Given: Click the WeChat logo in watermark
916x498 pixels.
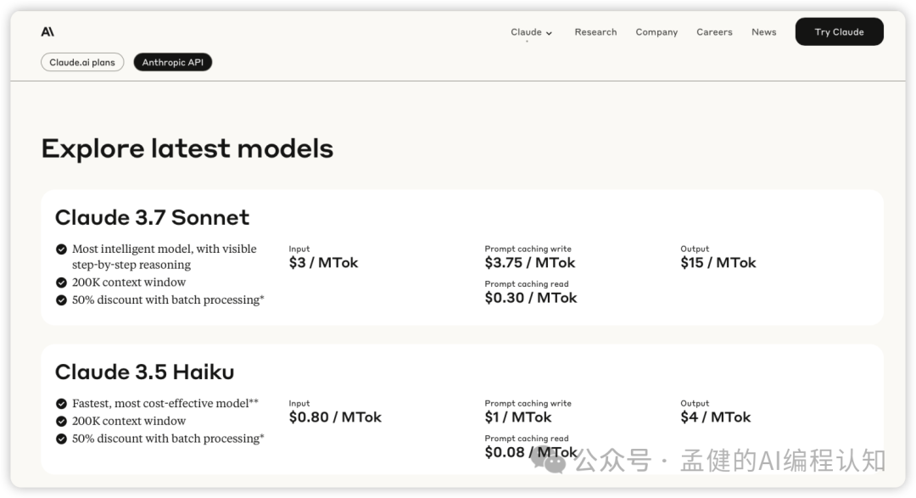Looking at the screenshot, I should pos(555,461).
